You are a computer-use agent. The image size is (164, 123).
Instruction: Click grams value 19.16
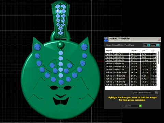click(134, 85)
